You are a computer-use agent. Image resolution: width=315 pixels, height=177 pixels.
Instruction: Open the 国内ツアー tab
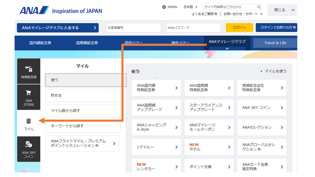click(x=134, y=43)
